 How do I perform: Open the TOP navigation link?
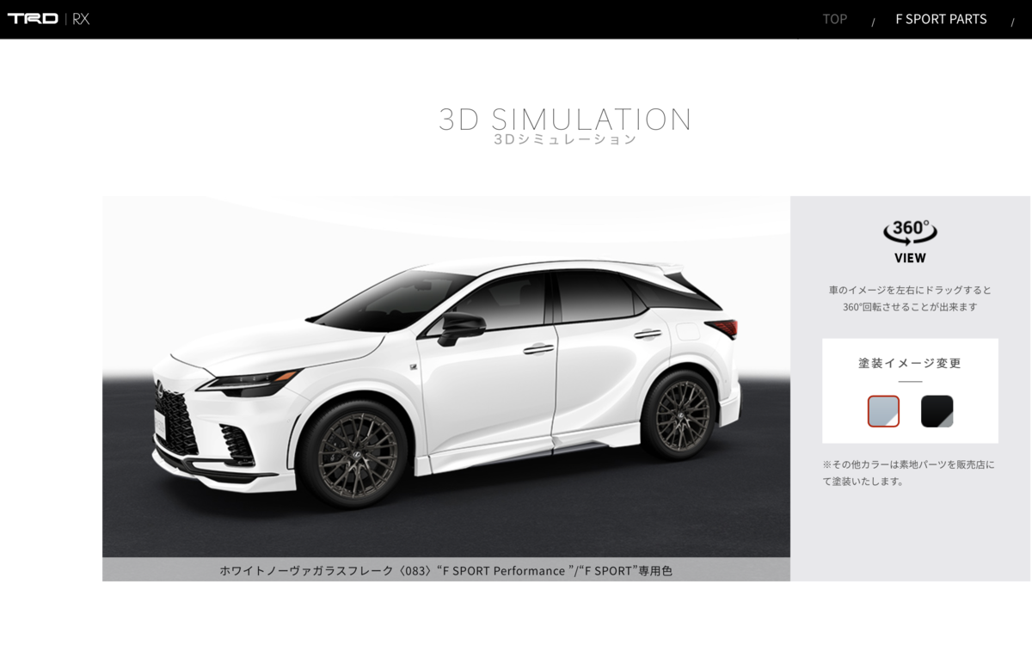[834, 19]
